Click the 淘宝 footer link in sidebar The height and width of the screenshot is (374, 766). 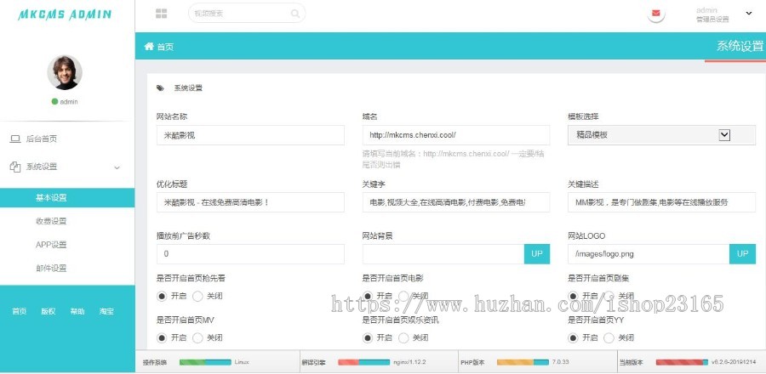[x=106, y=311]
